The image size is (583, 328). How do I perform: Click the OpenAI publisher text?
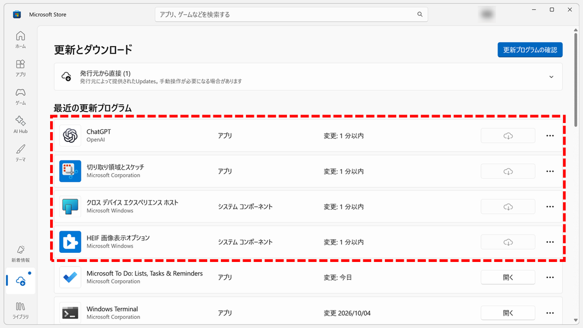click(x=96, y=140)
